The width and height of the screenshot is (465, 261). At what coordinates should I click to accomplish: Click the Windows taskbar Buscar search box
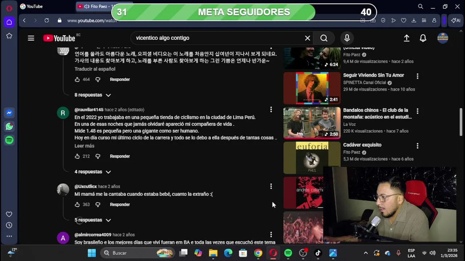pyautogui.click(x=138, y=253)
